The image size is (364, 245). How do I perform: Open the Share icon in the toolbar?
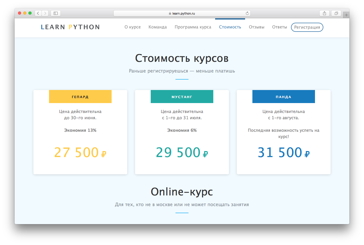[x=324, y=13]
